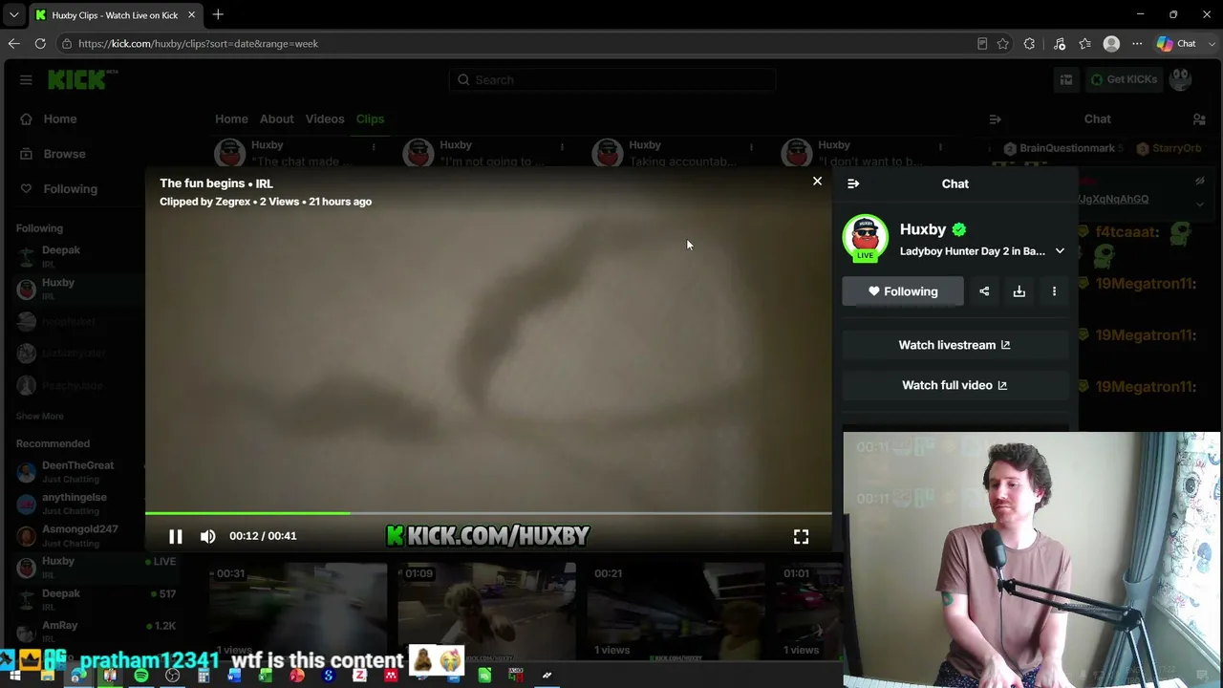Enter fullscreen mode for the clip
The image size is (1223, 688).
pyautogui.click(x=801, y=536)
